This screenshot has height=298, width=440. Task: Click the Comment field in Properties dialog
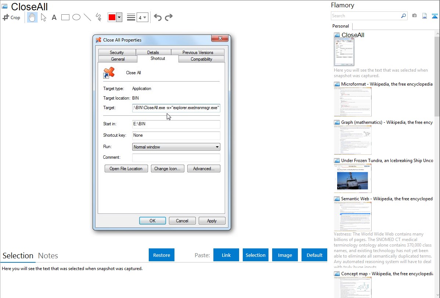pos(176,158)
